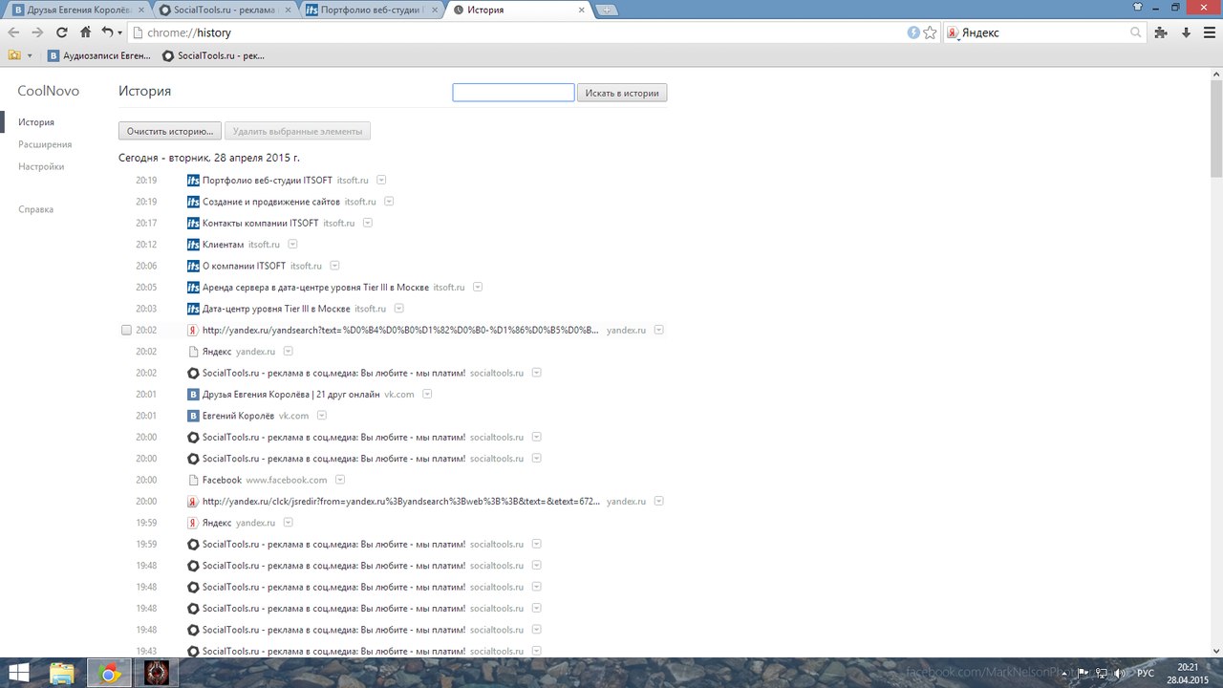
Task: Click the CoolNovo browser taskbar icon
Action: tap(109, 673)
